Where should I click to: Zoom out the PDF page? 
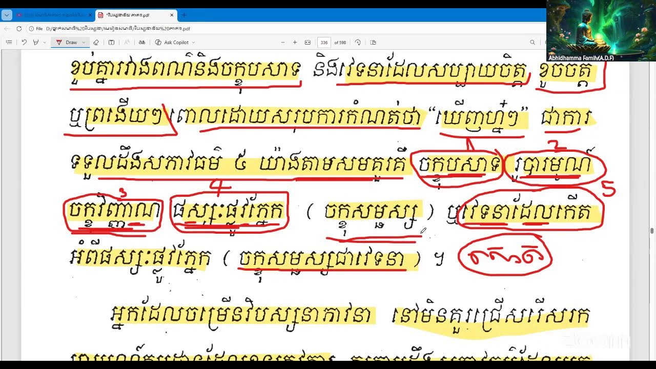pyautogui.click(x=283, y=43)
